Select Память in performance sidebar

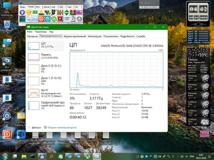(46, 57)
